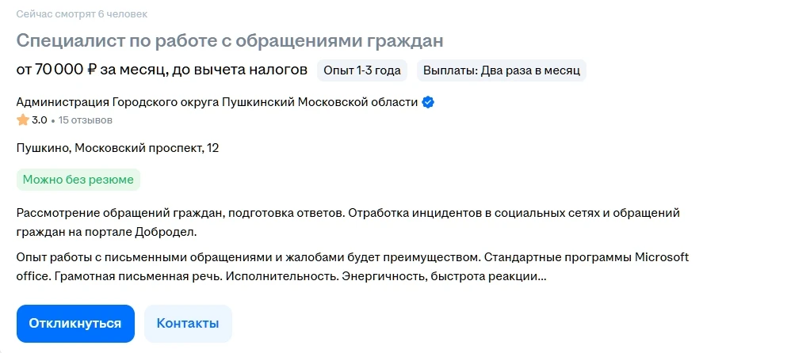The image size is (791, 353).
Task: Click the trailing ellipsis after быстрота реакции
Action: 542,279
